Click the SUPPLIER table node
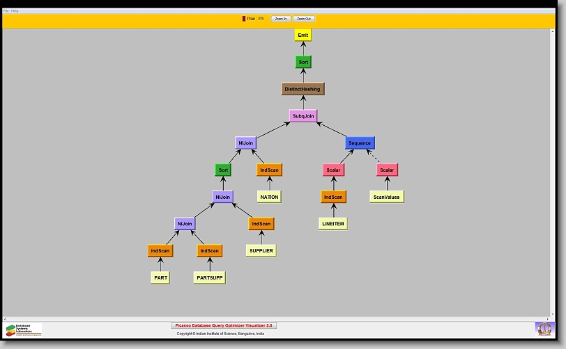This screenshot has height=349, width=566. [x=261, y=250]
